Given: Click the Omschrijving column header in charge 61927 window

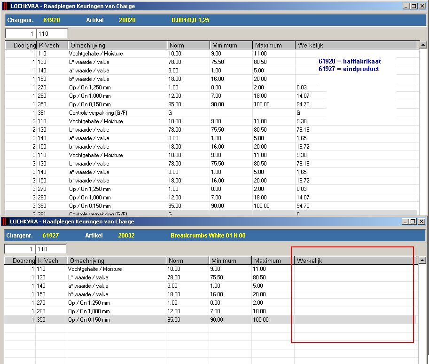Looking at the screenshot, I should (117, 261).
